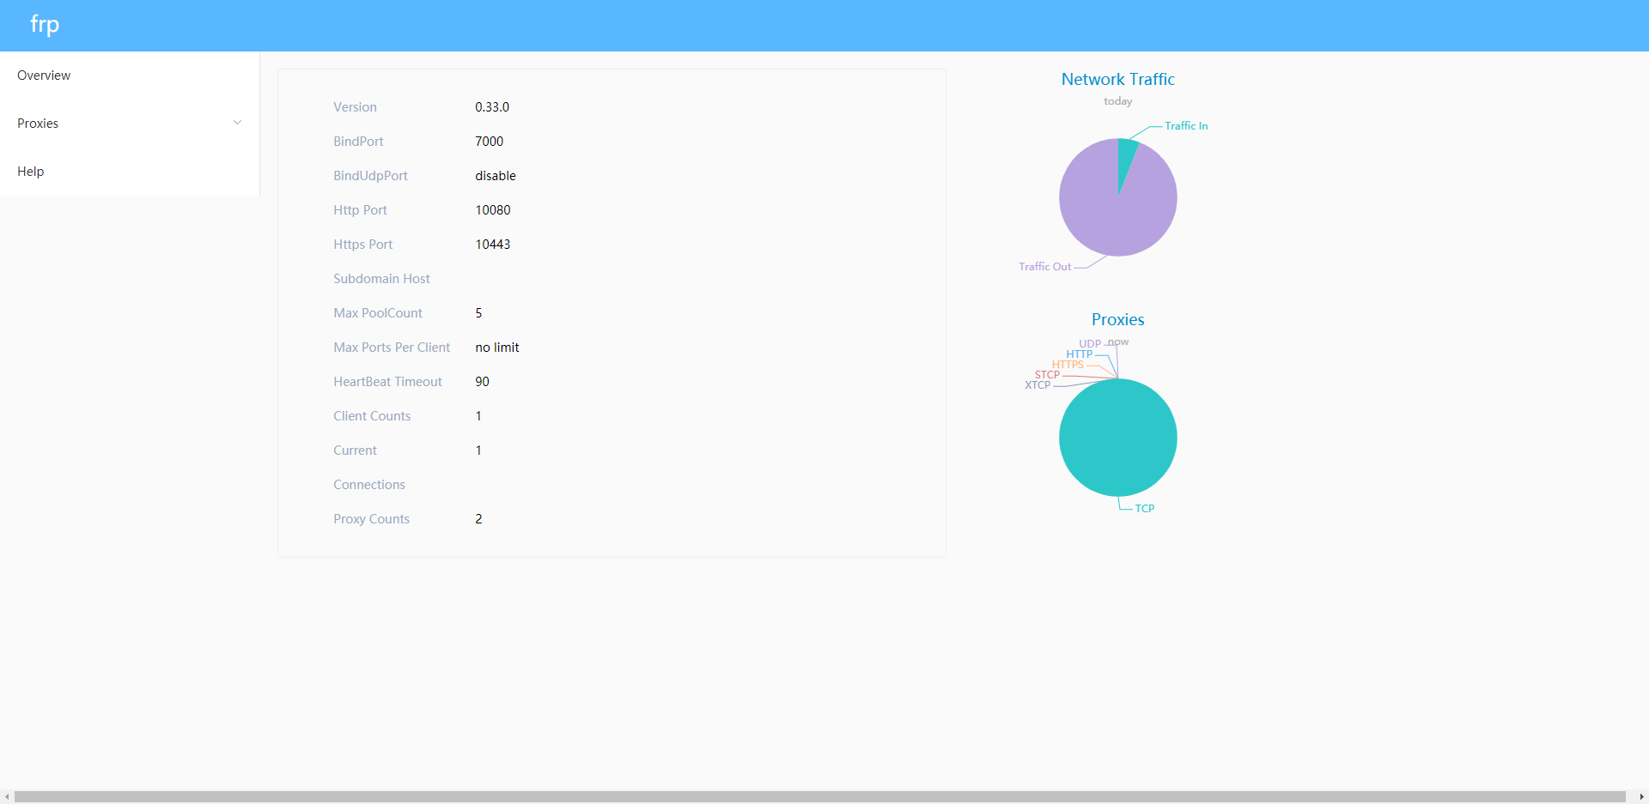
Task: Select version value 0.33.0
Action: (492, 107)
